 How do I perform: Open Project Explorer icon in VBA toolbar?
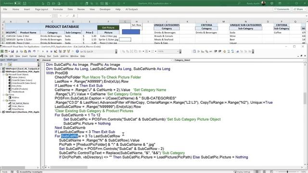click(60, 51)
